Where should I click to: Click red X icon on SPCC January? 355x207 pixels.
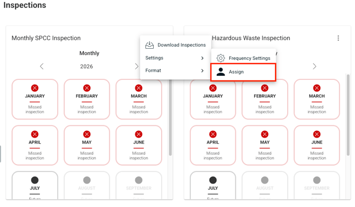coord(34,88)
